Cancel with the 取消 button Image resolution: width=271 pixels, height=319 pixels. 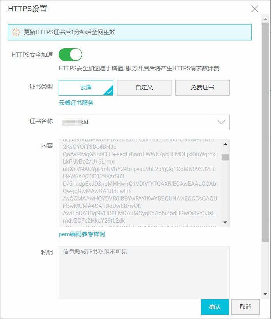pyautogui.click(x=245, y=307)
